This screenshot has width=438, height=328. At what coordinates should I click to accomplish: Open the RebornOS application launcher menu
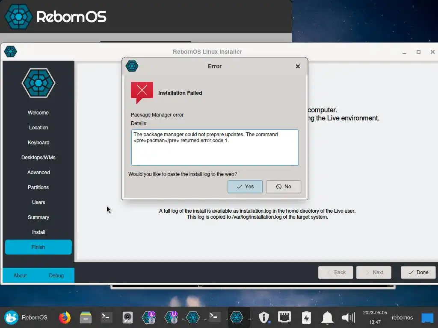26,318
